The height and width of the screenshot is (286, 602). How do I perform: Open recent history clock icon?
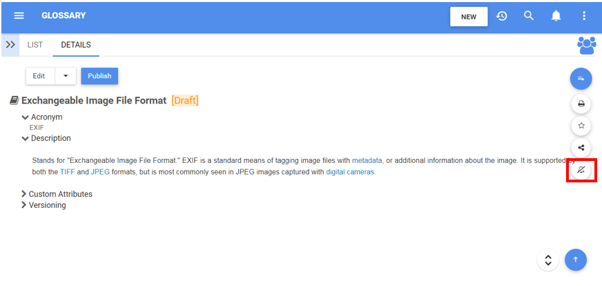point(502,16)
